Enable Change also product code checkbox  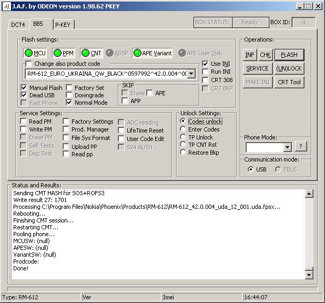tap(28, 64)
